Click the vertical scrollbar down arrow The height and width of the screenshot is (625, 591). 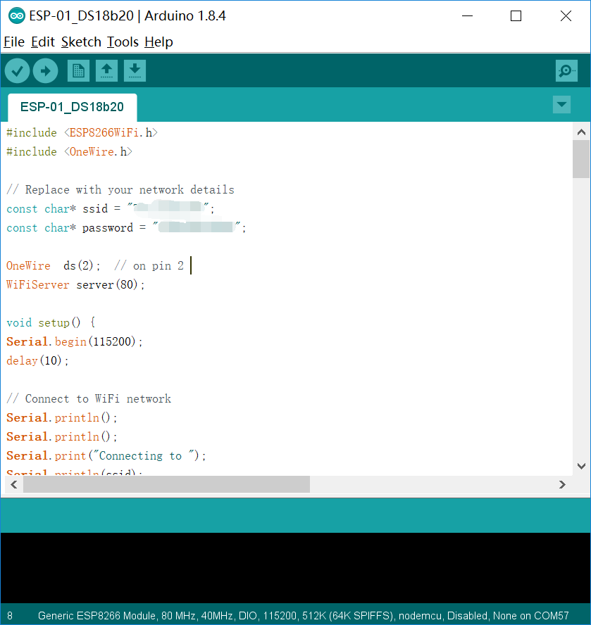(x=581, y=466)
